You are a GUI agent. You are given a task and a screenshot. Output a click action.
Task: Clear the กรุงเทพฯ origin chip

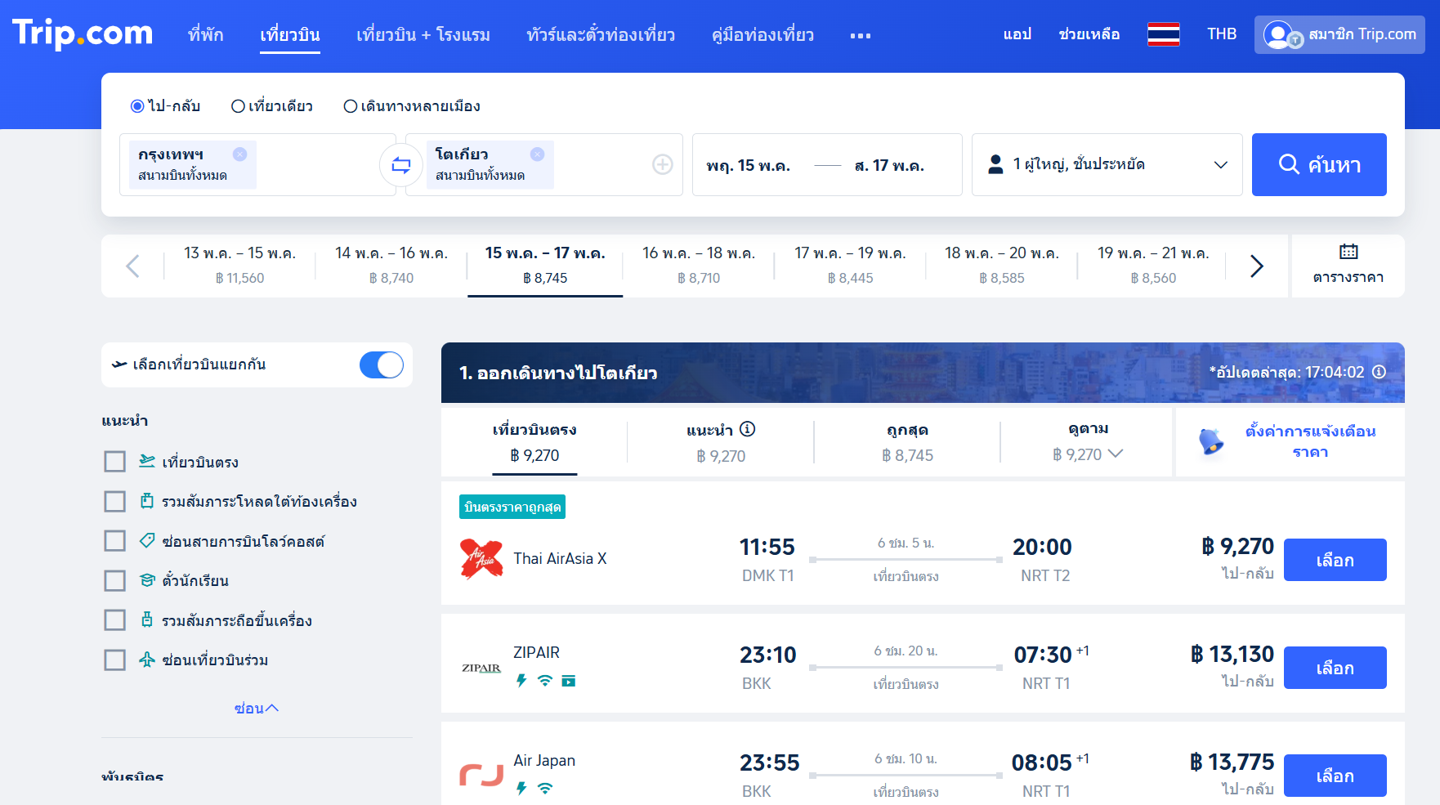(239, 154)
